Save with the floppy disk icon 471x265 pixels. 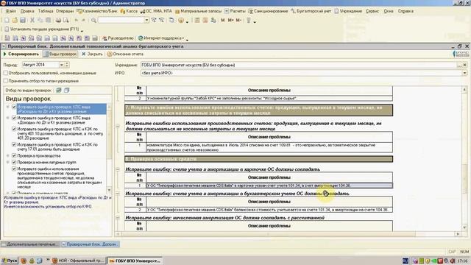pyautogui.click(x=23, y=20)
